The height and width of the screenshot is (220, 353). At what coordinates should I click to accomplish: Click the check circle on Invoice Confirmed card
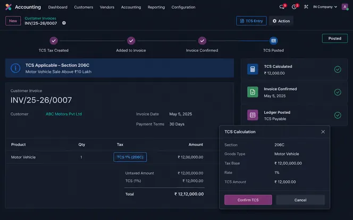(x=338, y=92)
